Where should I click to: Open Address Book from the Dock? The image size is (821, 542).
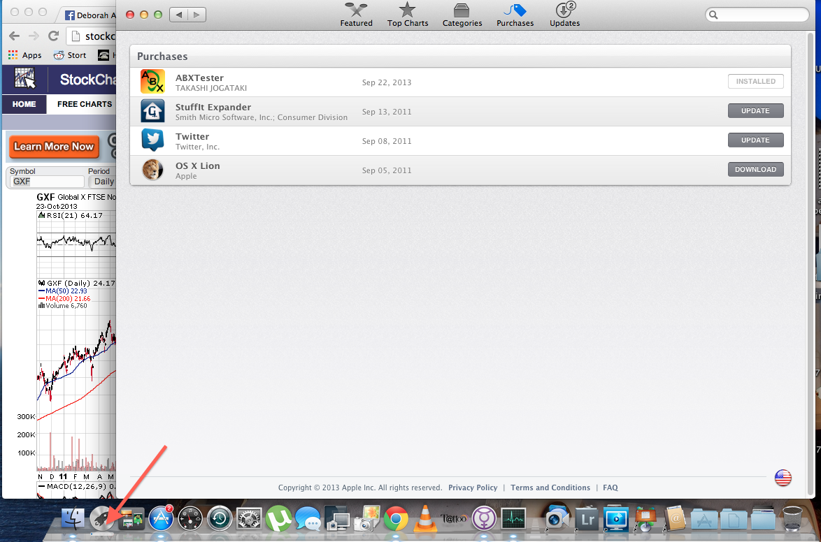pos(675,519)
